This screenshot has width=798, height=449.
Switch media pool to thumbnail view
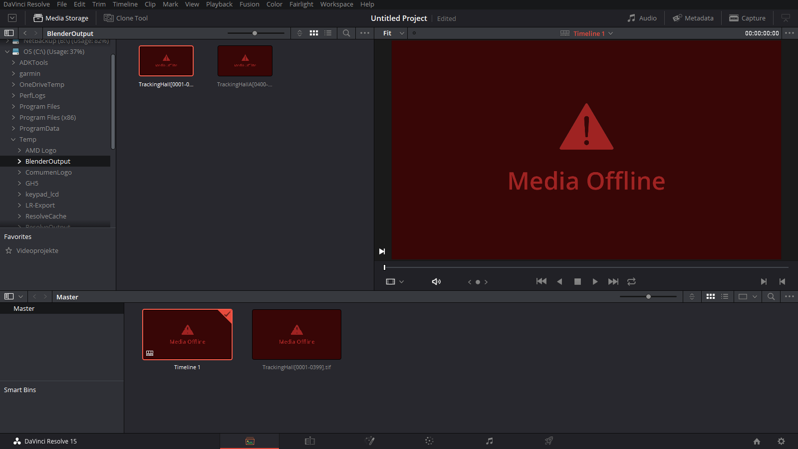pyautogui.click(x=711, y=296)
